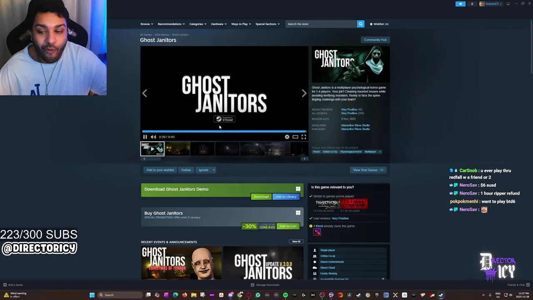
Task: Click the Multiplayer tag
Action: 371,152
